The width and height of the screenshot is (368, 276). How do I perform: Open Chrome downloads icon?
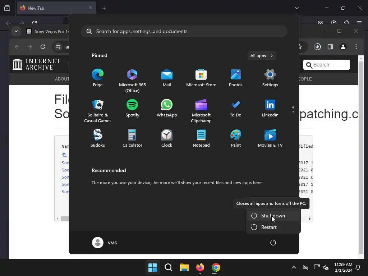pos(317,47)
